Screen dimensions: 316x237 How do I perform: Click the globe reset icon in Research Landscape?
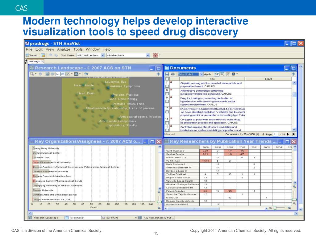[40, 74]
